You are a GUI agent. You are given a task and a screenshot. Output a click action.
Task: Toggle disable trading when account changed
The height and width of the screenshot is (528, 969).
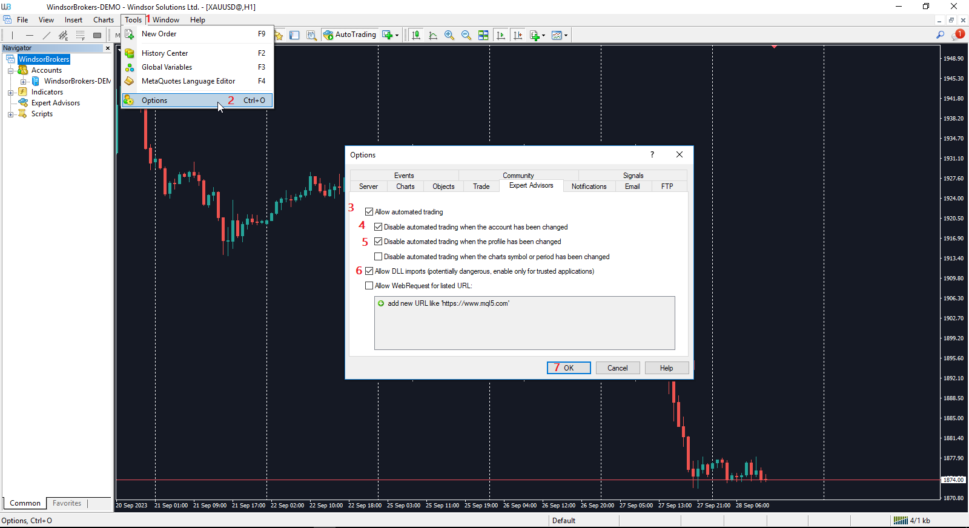point(378,227)
